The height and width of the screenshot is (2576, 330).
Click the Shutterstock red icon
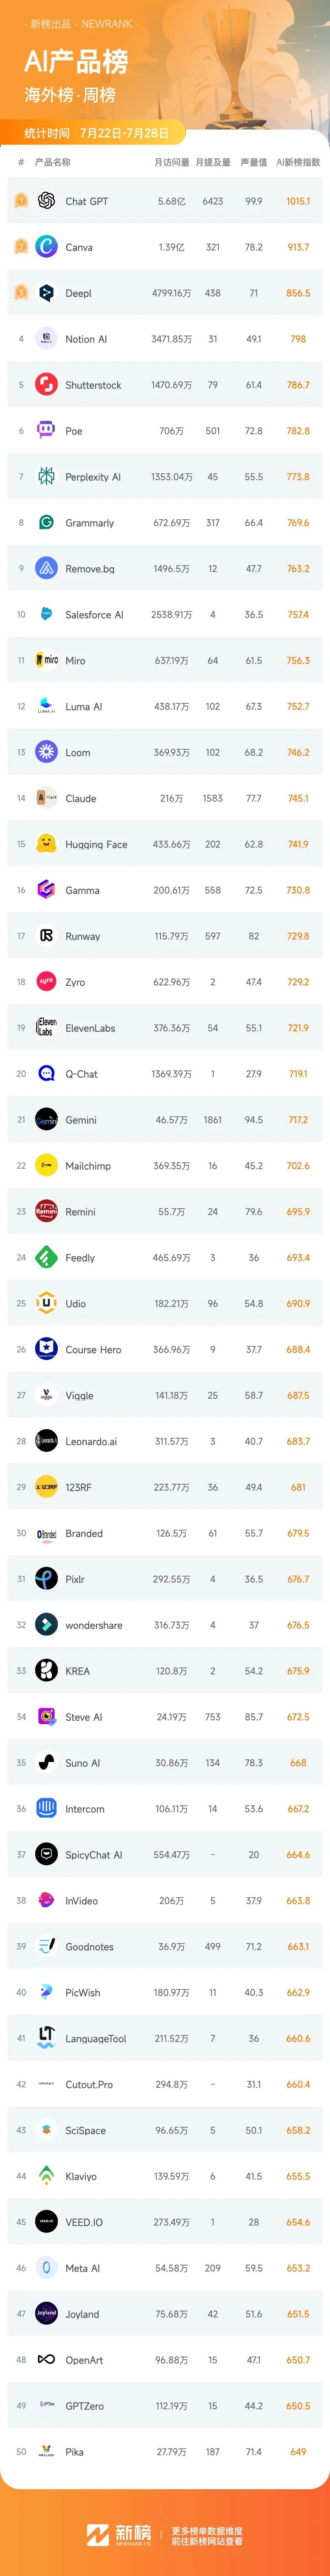click(46, 385)
